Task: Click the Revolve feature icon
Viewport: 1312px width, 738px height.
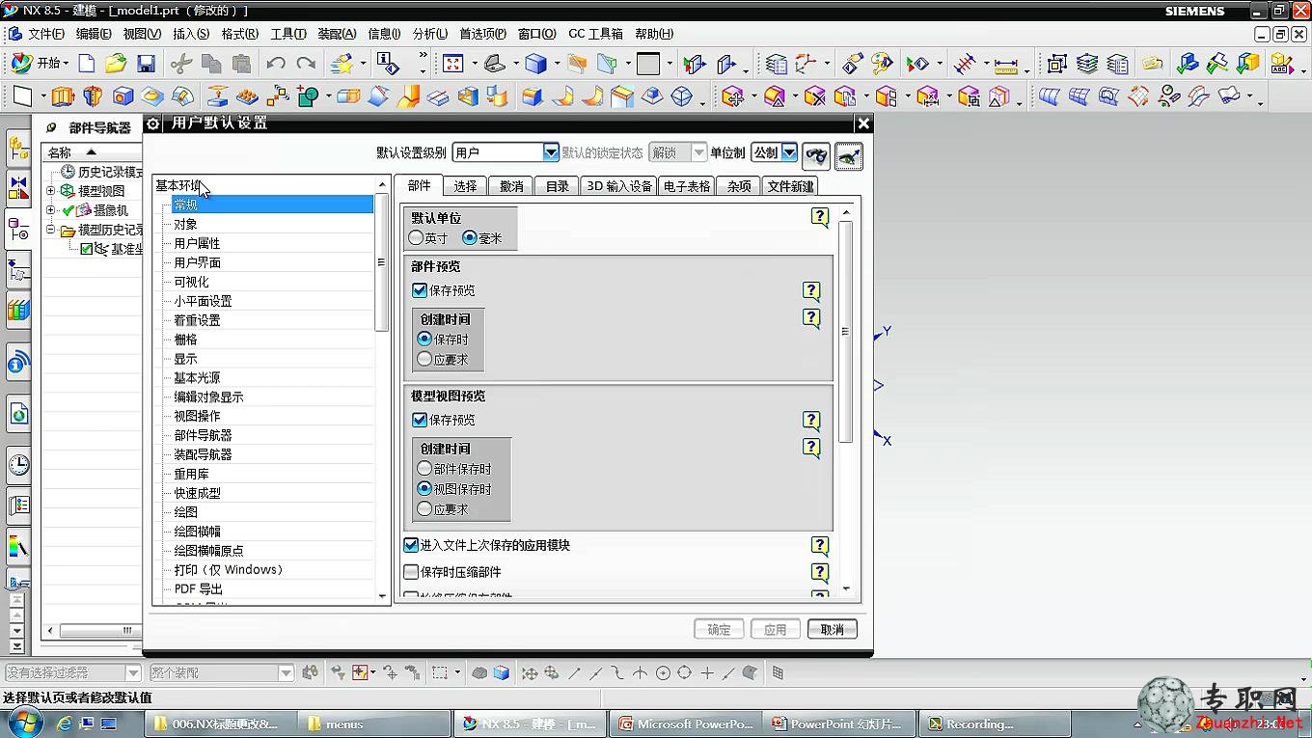Action: 93,96
